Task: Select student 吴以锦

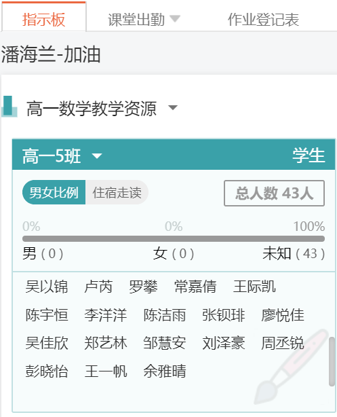Action: click(x=47, y=287)
